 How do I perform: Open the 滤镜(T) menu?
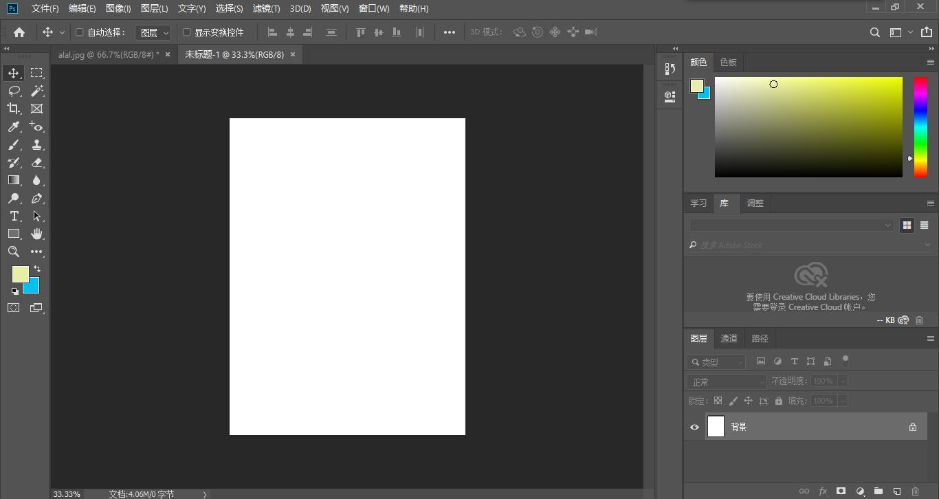[x=266, y=8]
